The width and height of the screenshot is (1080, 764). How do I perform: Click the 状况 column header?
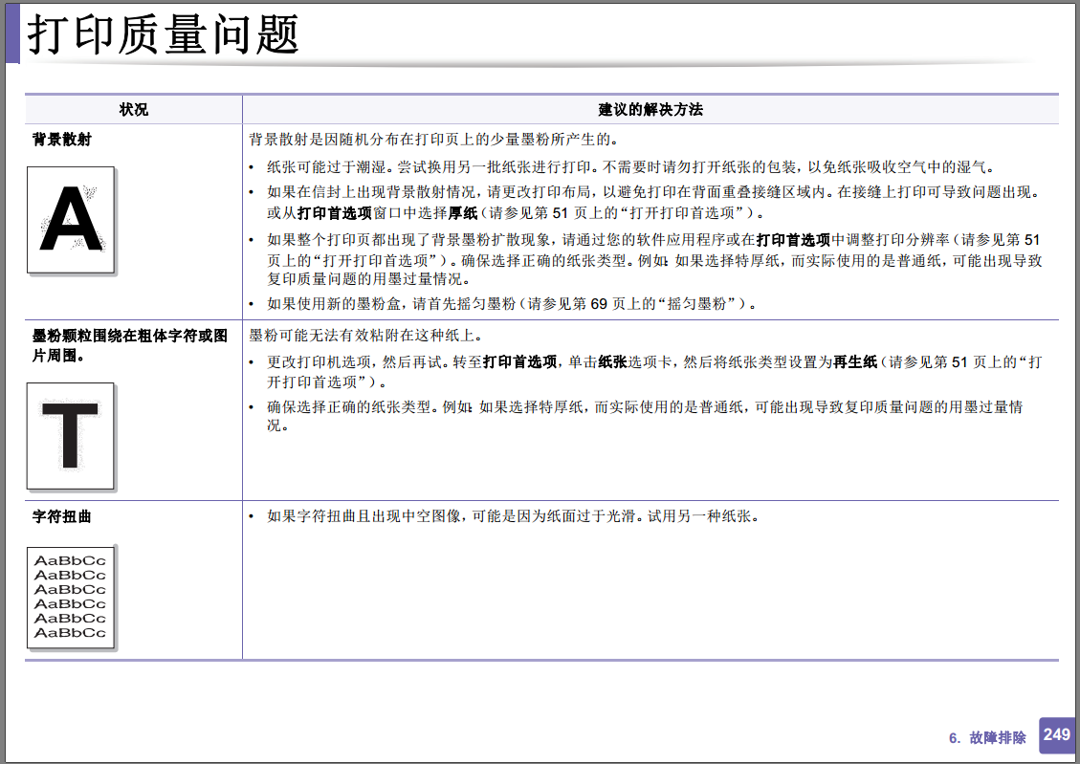134,109
